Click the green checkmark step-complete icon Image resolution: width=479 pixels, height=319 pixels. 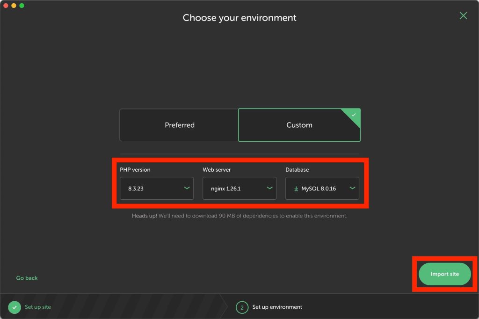point(15,307)
